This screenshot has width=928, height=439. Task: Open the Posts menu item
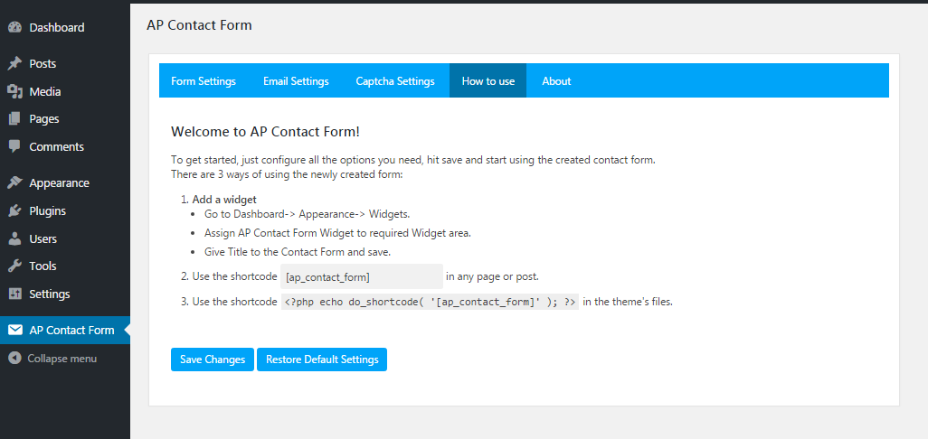coord(43,63)
